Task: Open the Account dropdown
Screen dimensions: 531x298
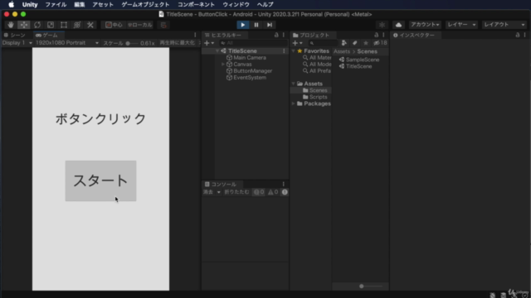Action: point(425,25)
